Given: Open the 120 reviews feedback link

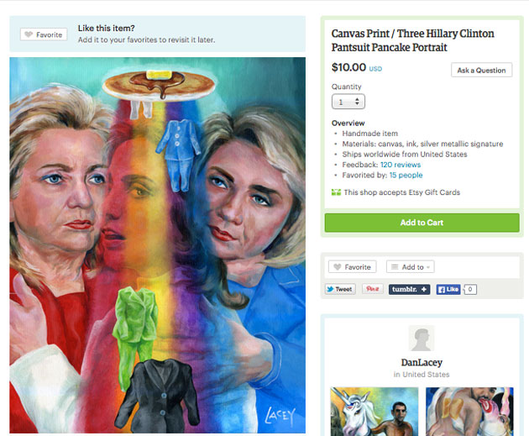Looking at the screenshot, I should [x=401, y=165].
